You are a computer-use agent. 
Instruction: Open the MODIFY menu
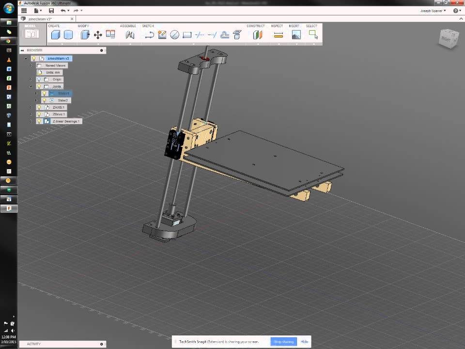pyautogui.click(x=83, y=26)
